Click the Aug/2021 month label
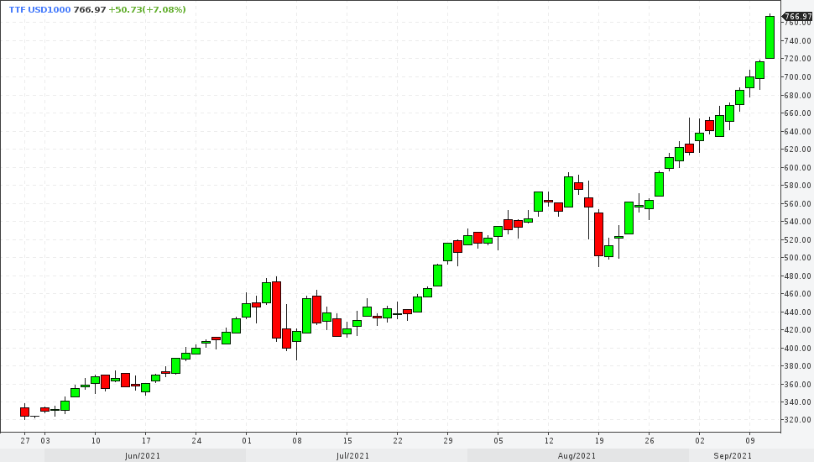This screenshot has width=814, height=462. coord(577,456)
